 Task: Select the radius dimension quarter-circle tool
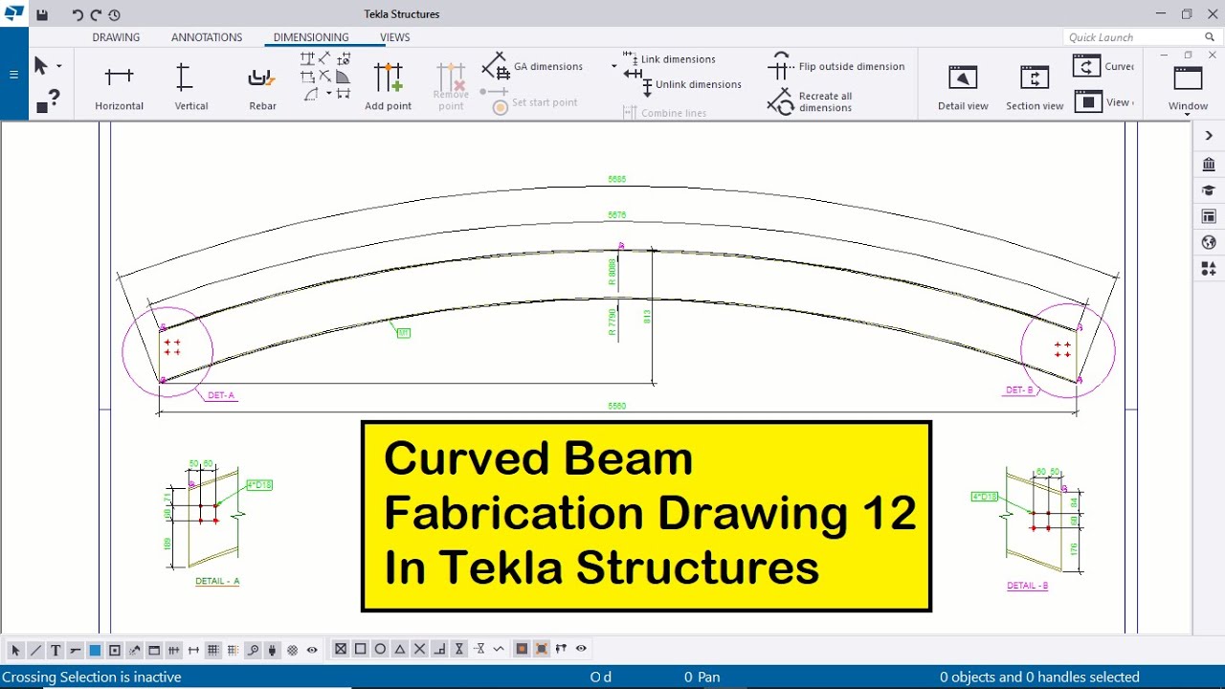[x=344, y=77]
